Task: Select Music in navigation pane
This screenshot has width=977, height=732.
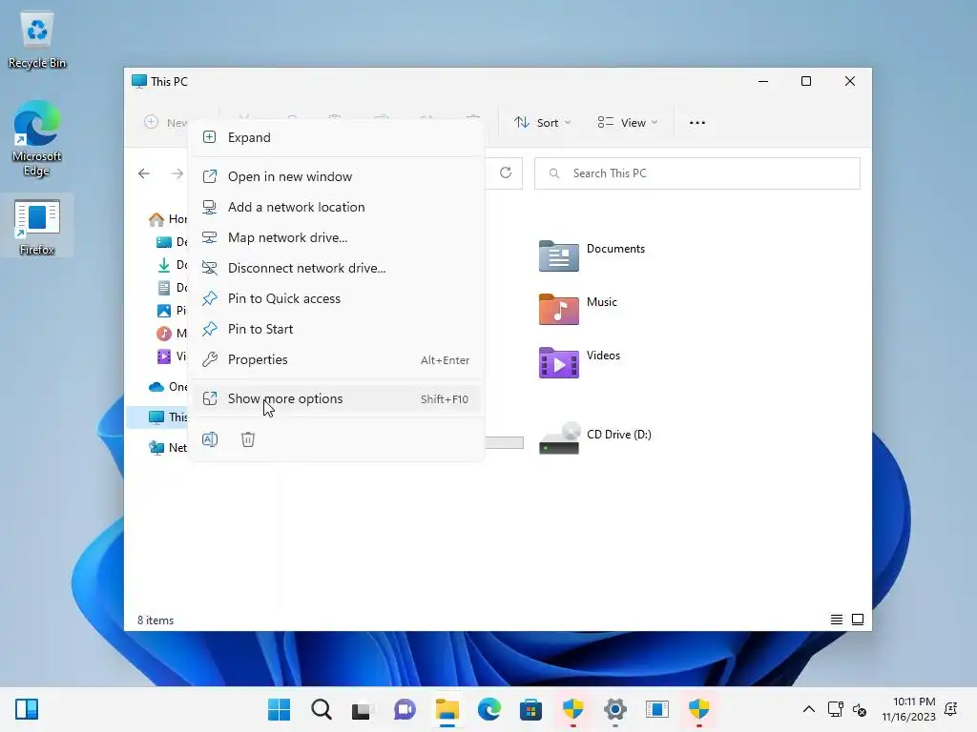Action: coord(172,334)
